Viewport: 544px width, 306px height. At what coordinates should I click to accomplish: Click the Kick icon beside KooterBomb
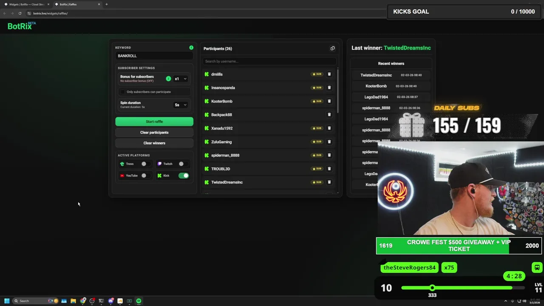point(207,101)
